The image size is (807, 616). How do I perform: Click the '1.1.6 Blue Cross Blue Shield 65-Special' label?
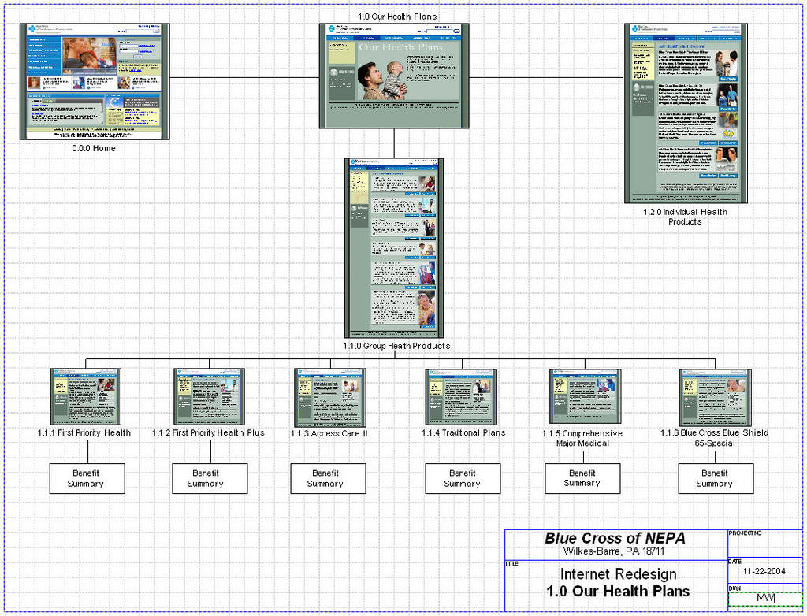[x=714, y=438]
